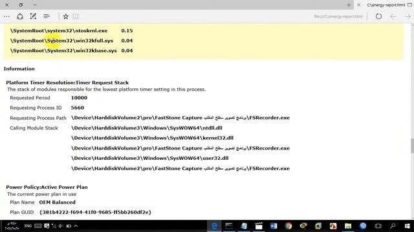Click the Requested Period label

30,98
